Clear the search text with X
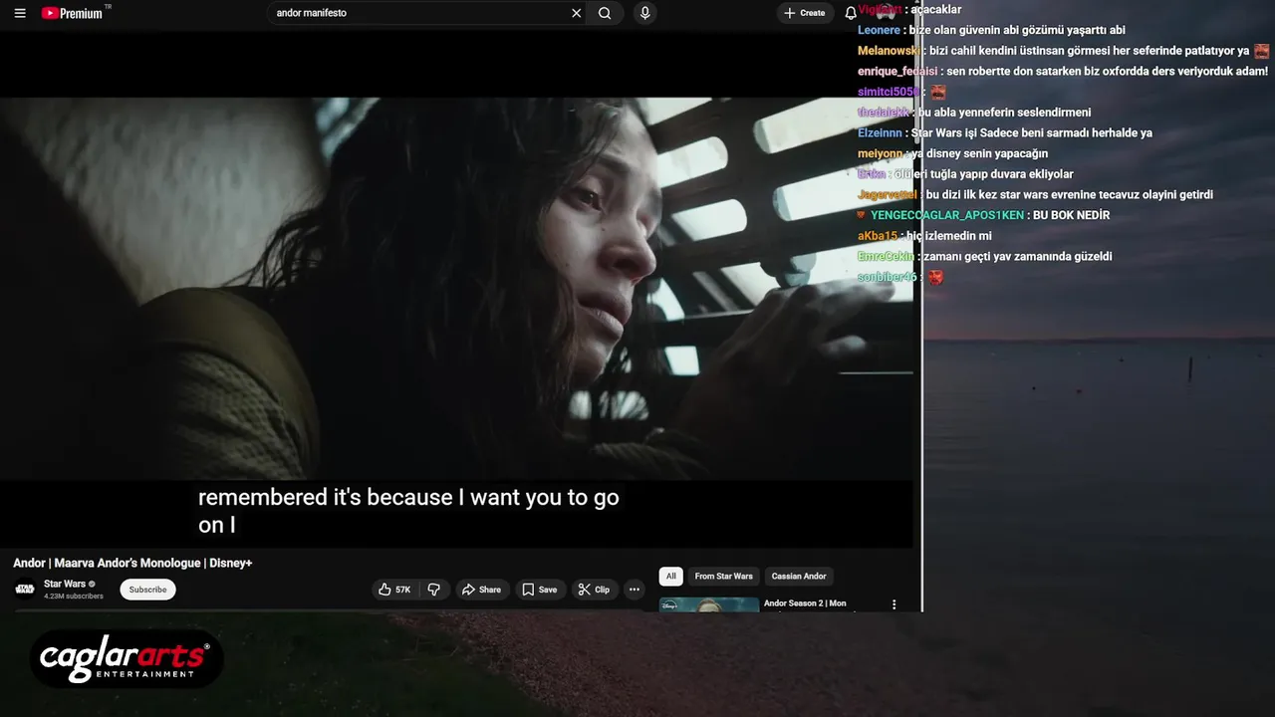Screen dimensions: 1275x717 (576, 13)
